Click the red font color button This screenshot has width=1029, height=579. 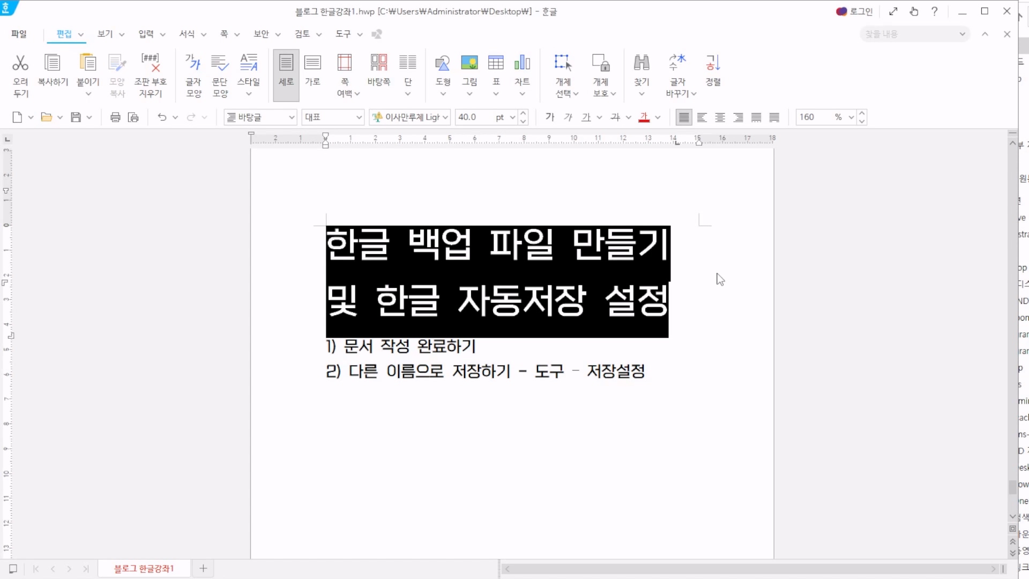click(644, 117)
